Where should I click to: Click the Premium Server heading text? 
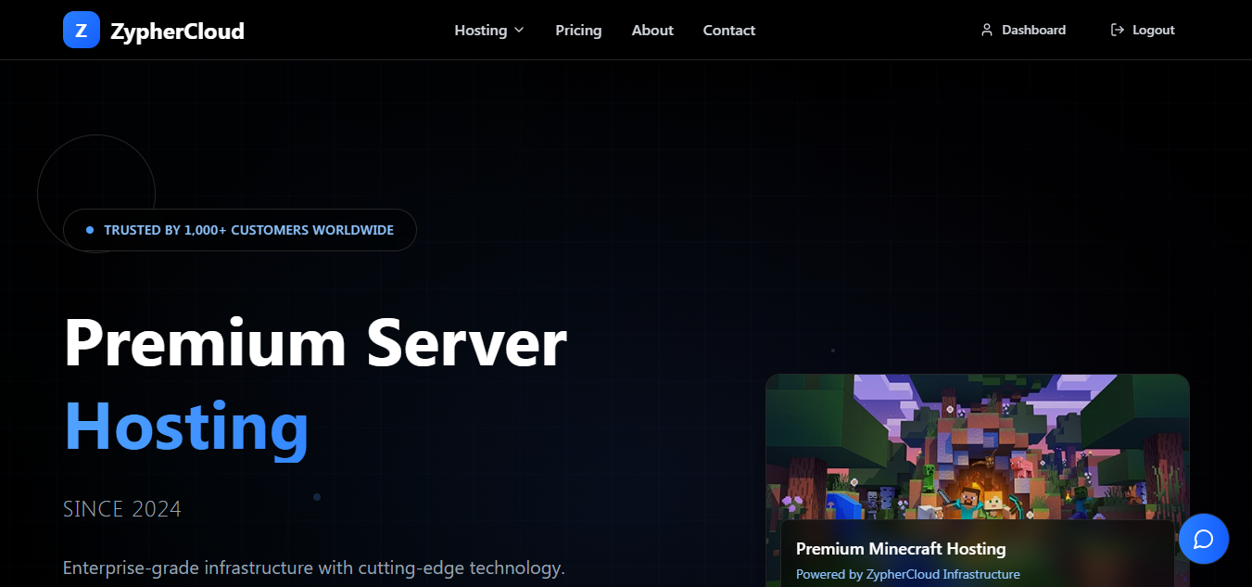315,342
